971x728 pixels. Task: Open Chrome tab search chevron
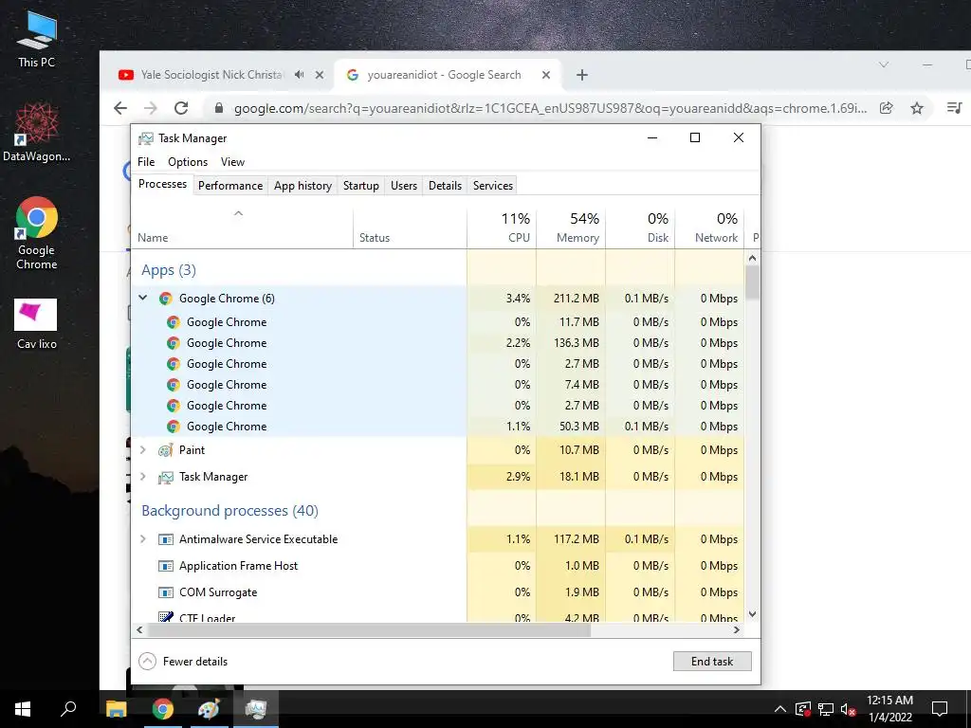click(884, 64)
